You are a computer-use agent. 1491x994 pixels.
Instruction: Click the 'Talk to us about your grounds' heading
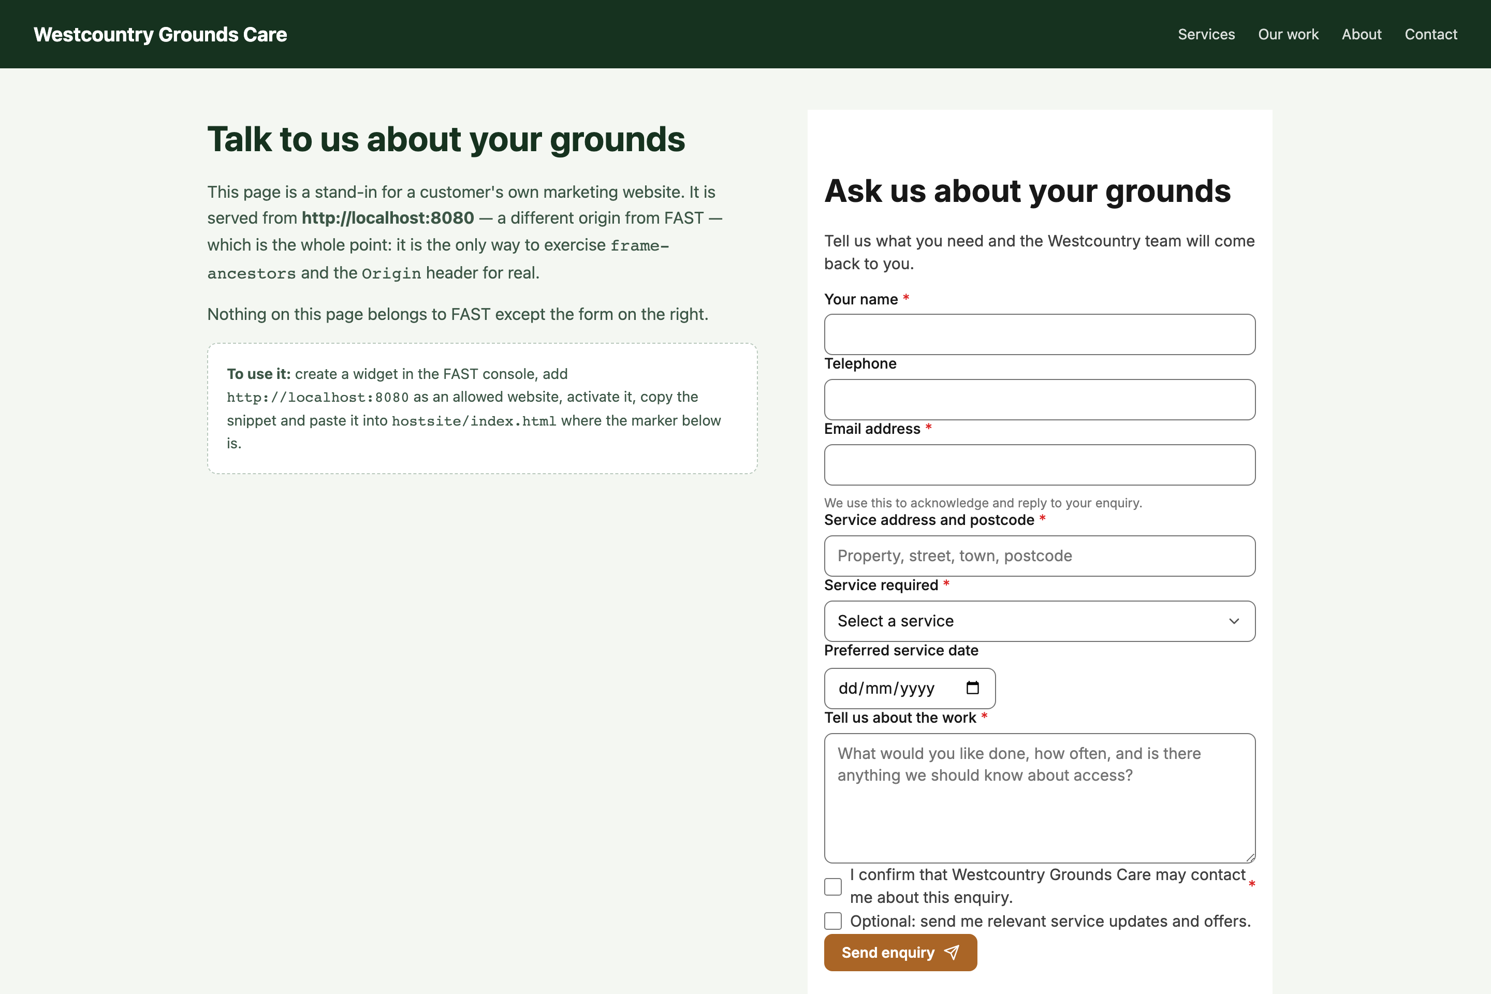(446, 139)
